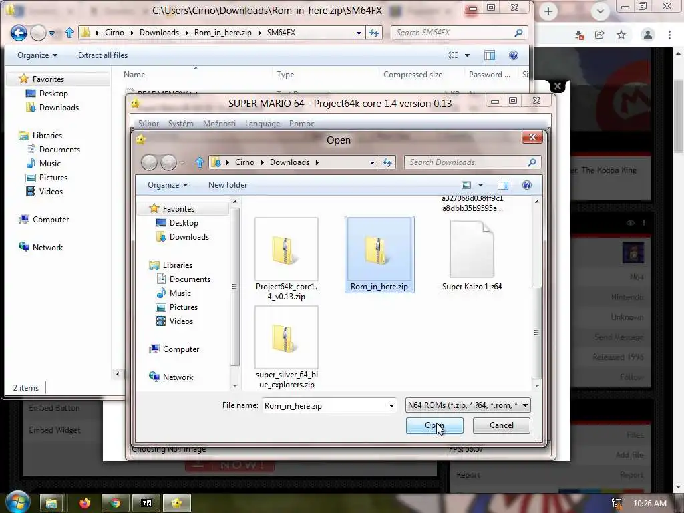684x513 pixels.
Task: Open the Language menu in Project64k
Action: (262, 124)
